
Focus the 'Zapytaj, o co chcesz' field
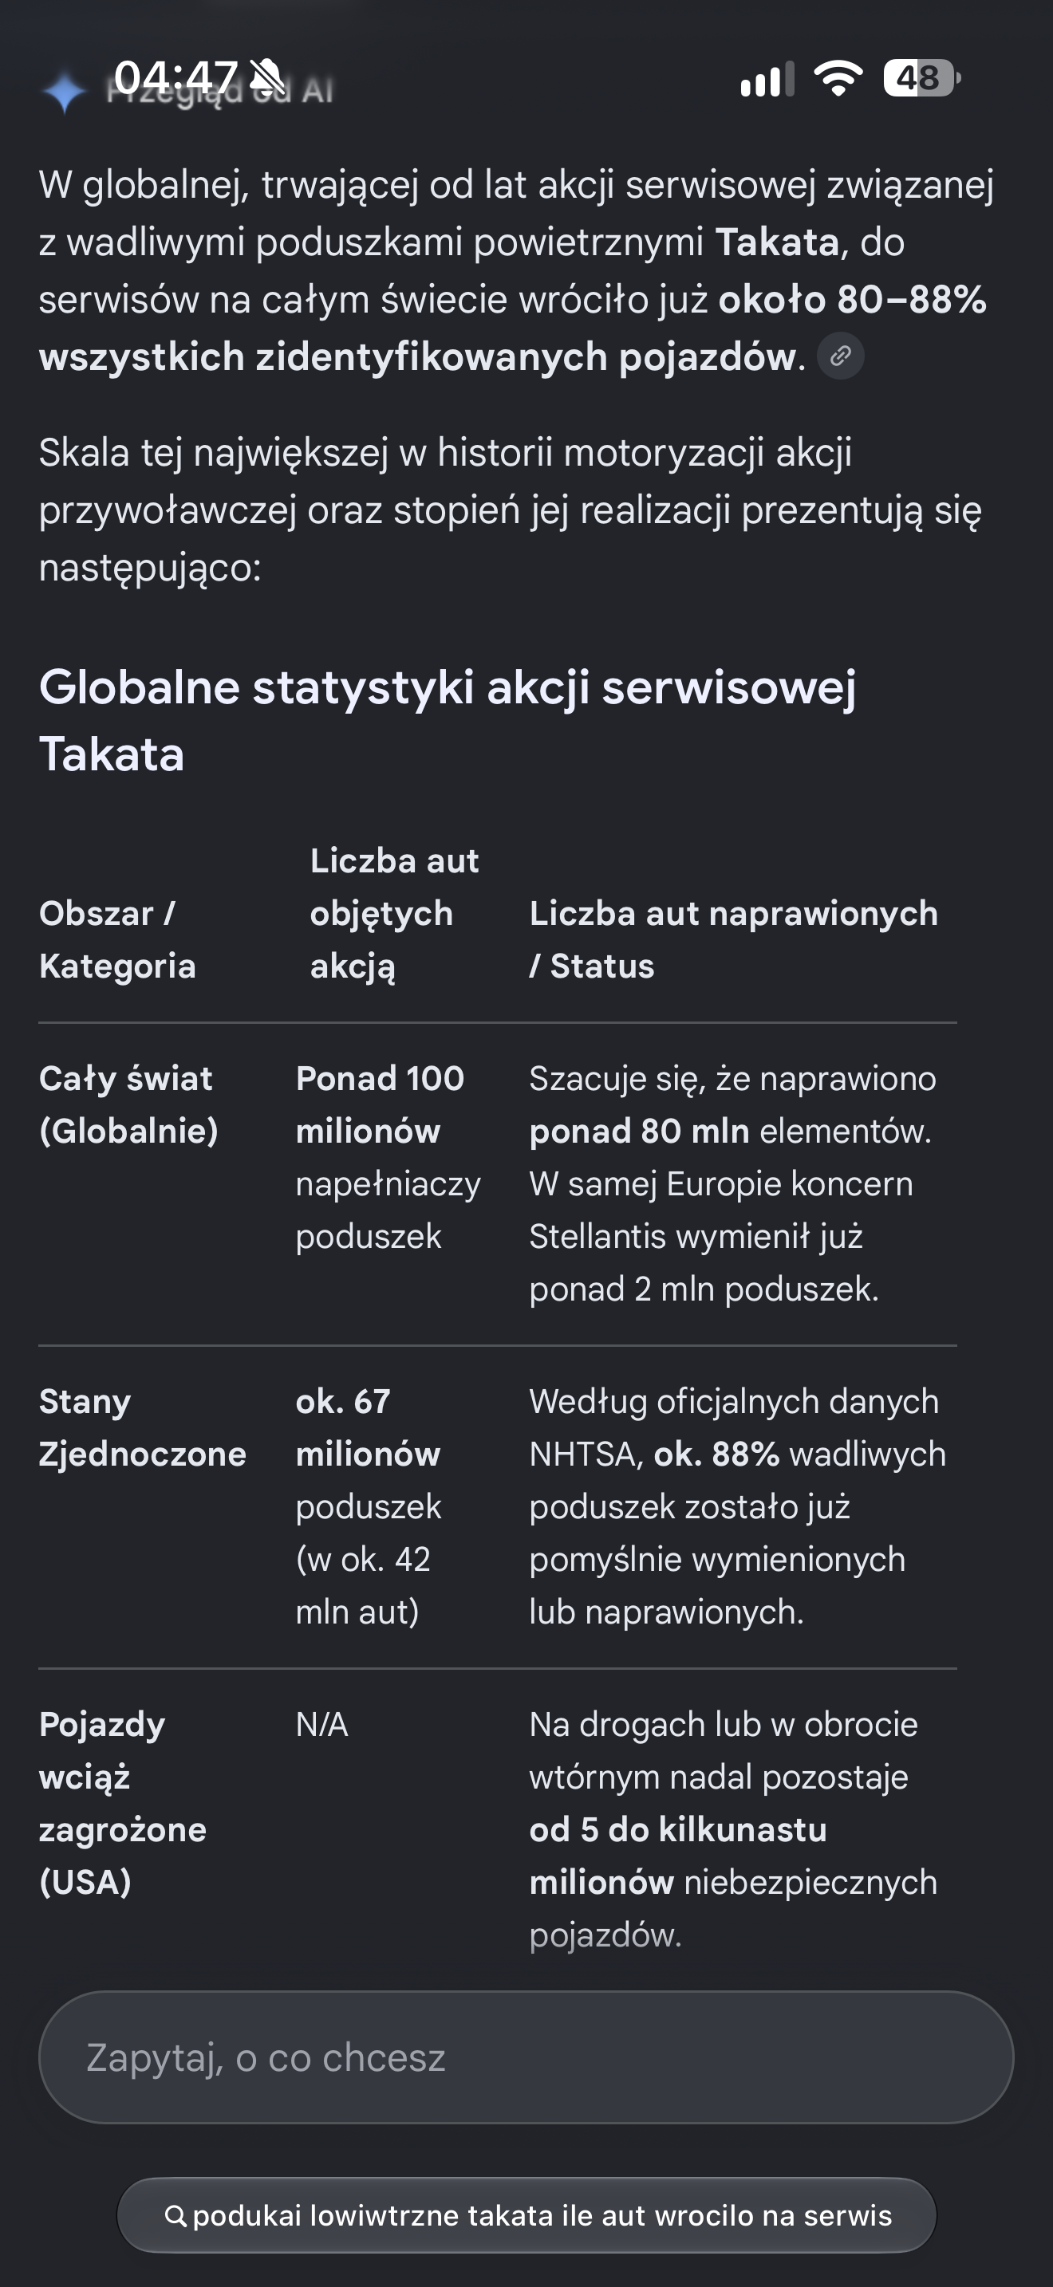tap(526, 2057)
